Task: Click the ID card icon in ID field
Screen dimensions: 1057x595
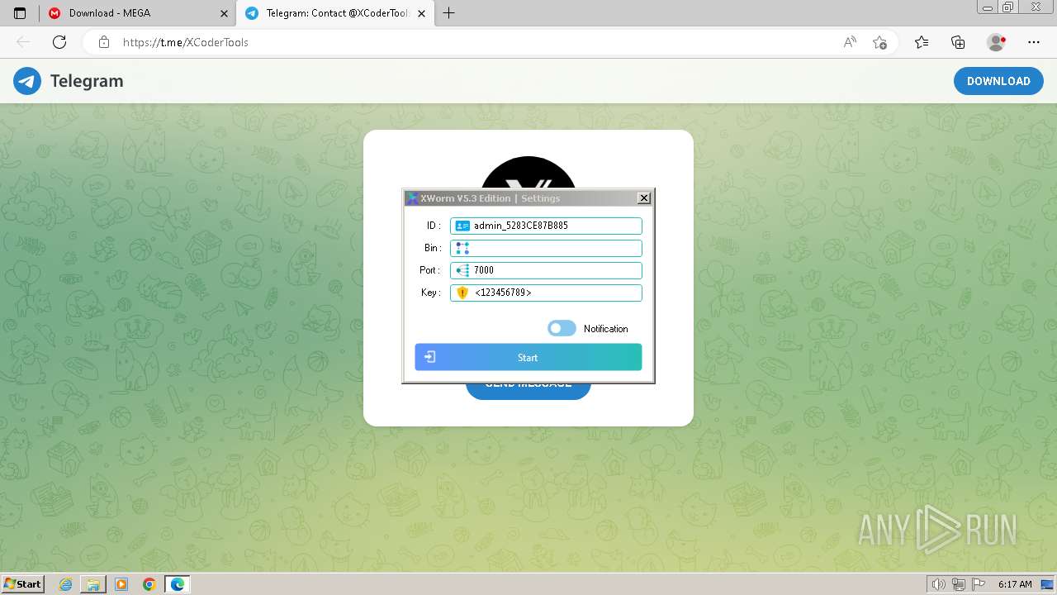Action: pyautogui.click(x=462, y=226)
